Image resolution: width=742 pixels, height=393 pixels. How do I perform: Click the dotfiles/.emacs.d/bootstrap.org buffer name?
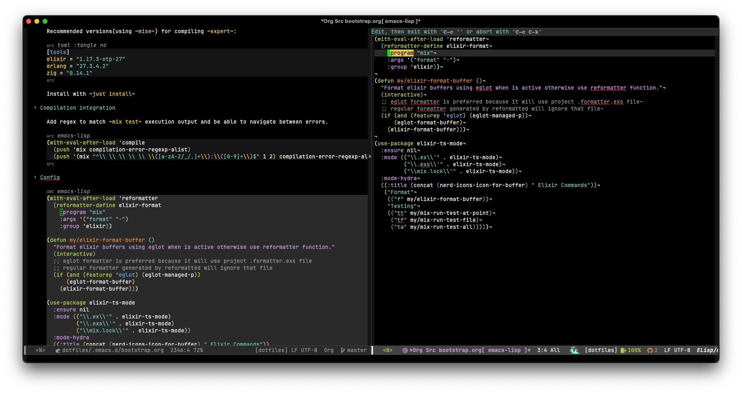pyautogui.click(x=113, y=350)
